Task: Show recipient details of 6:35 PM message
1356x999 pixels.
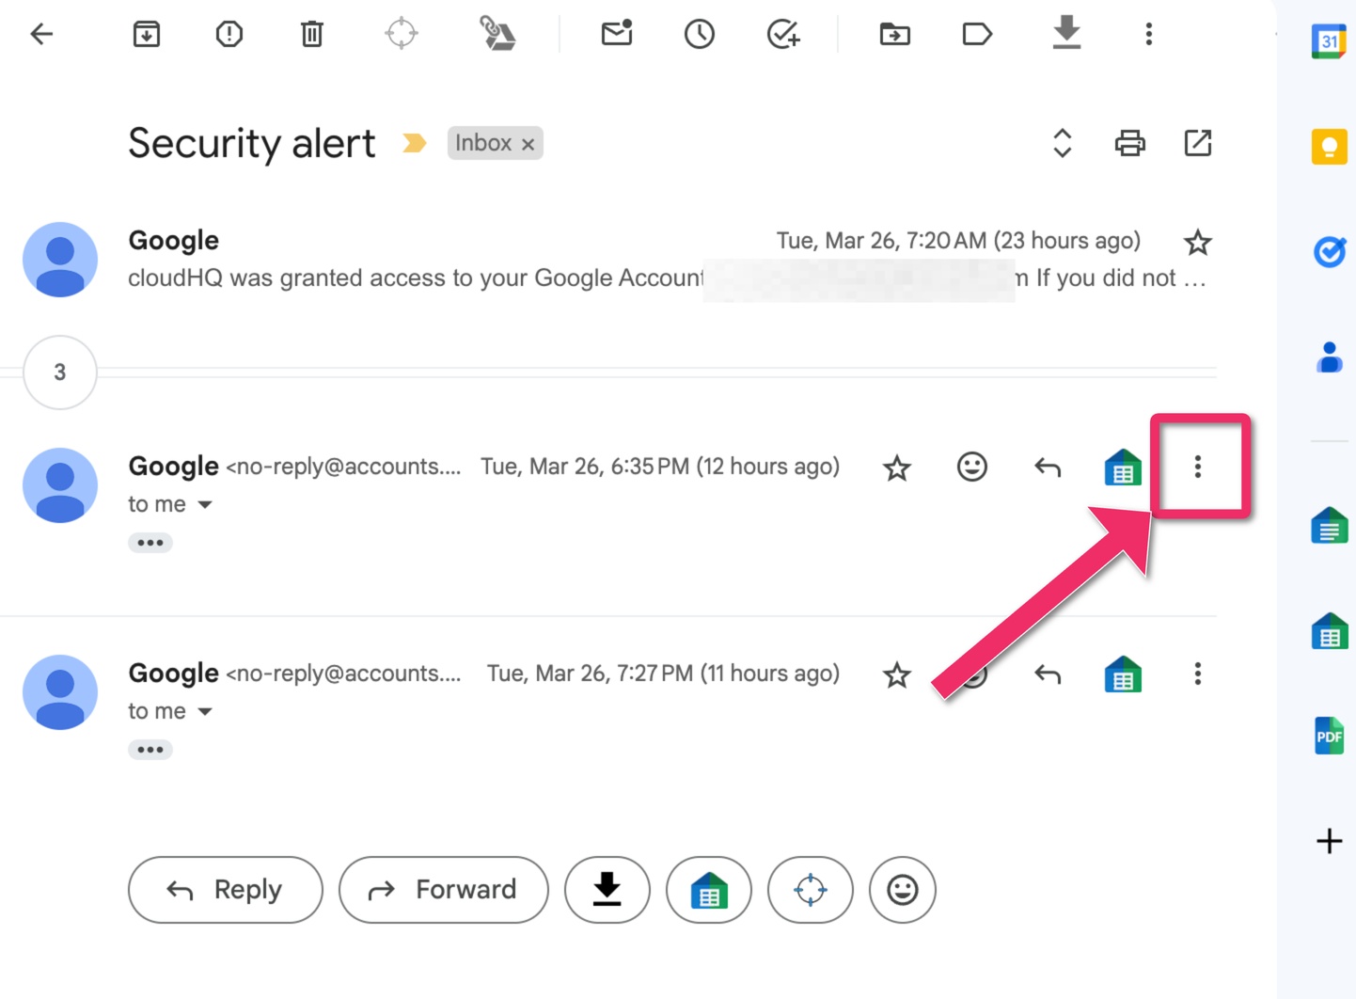Action: 205,505
